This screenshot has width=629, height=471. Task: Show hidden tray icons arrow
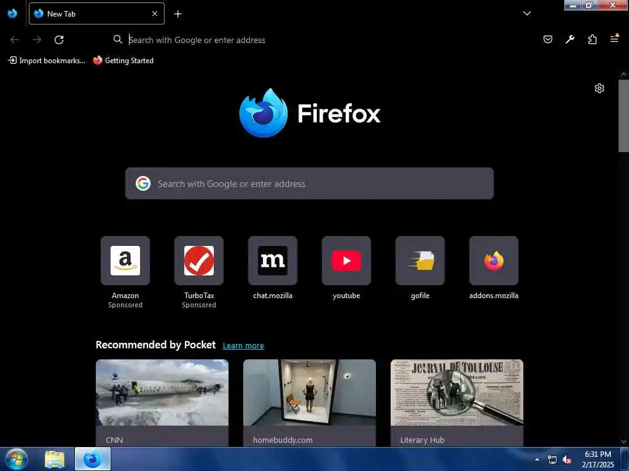537,459
